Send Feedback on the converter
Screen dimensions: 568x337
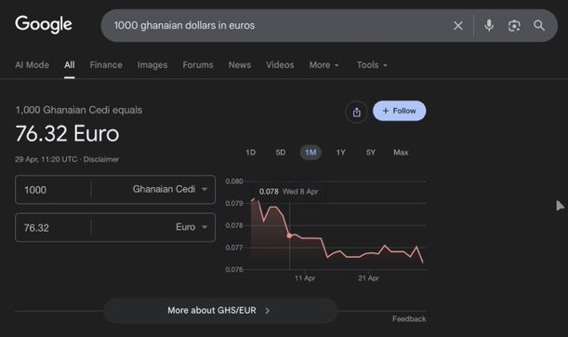(409, 319)
